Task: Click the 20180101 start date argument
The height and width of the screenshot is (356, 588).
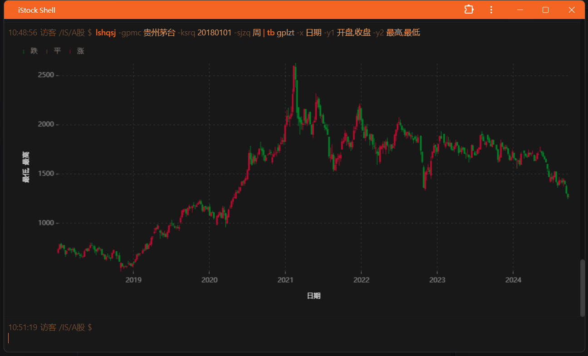Action: point(215,33)
